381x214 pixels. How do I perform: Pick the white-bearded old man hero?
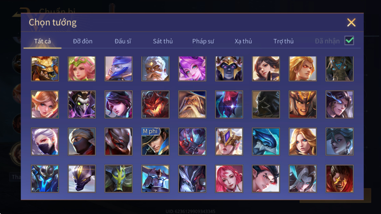click(x=155, y=69)
